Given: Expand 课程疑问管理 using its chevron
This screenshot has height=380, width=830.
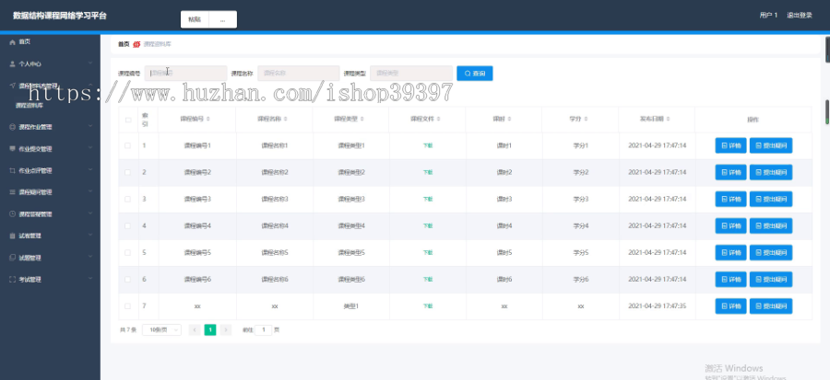Looking at the screenshot, I should tap(90, 191).
